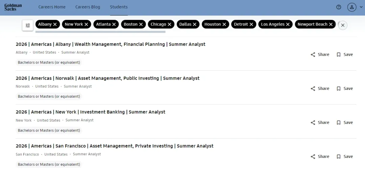Click the help question mark icon
Viewport: 365px width, 170px height.
pos(339,7)
